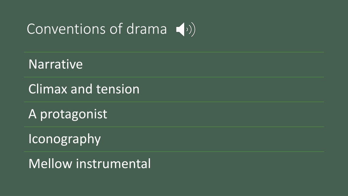Image resolution: width=348 pixels, height=196 pixels.
Task: Select the 'A protagonist' row
Action: [x=174, y=114]
